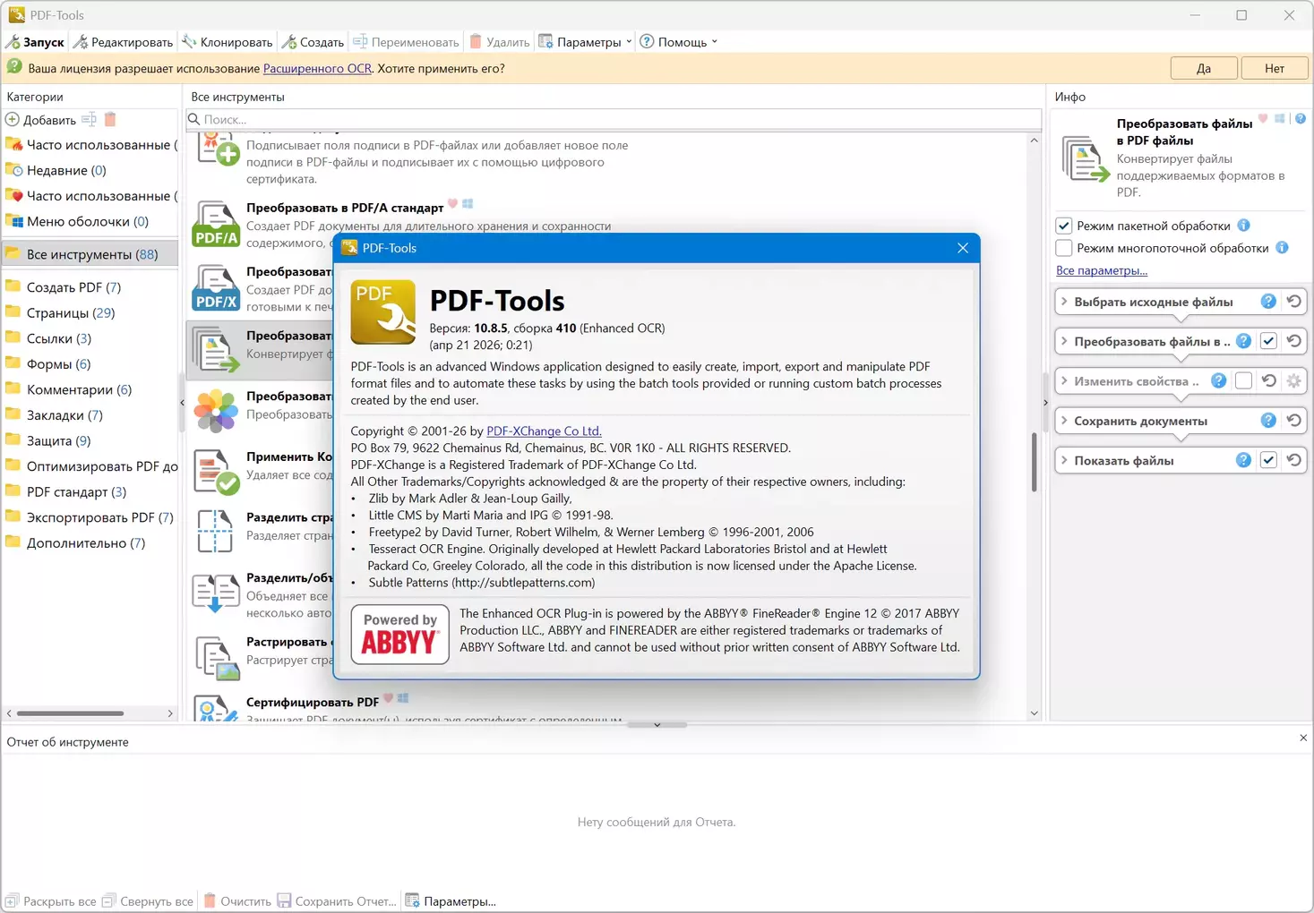Viewport: 1314px width, 913px height.
Task: Click Клонировать in the toolbar
Action: pos(228,42)
